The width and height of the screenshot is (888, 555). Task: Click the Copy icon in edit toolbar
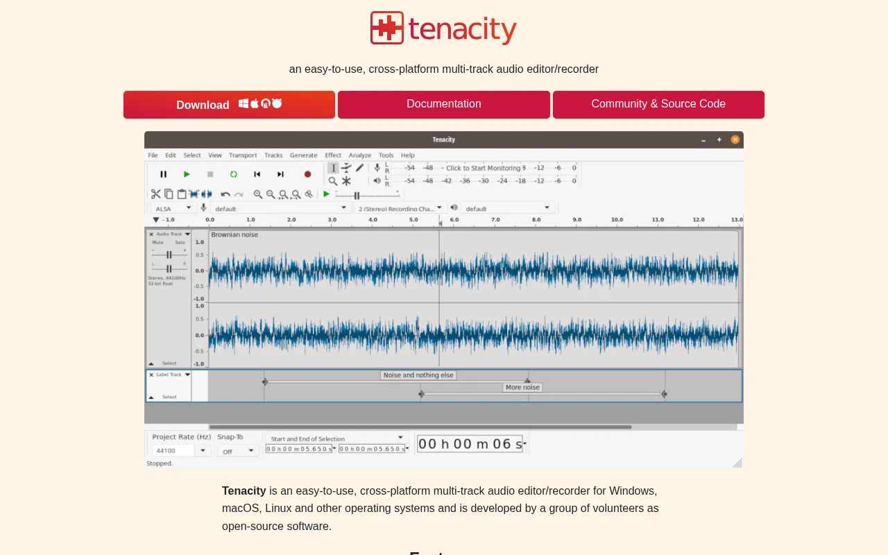[x=169, y=194]
